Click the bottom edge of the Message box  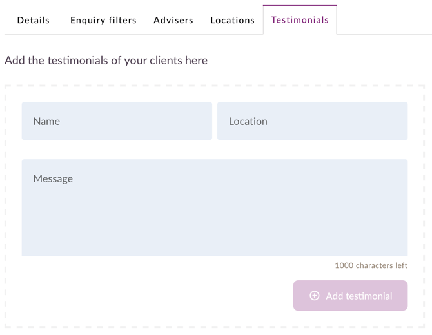pos(214,255)
